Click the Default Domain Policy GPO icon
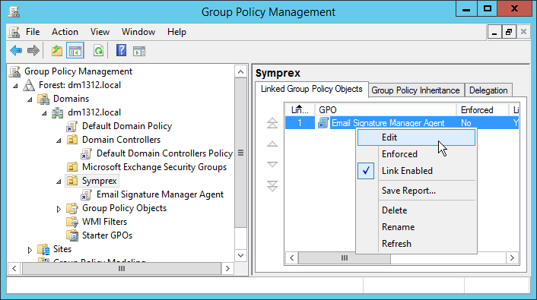The width and height of the screenshot is (537, 300). pos(71,126)
